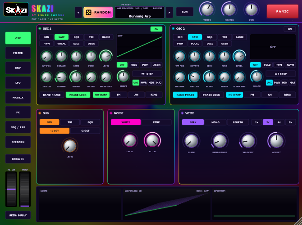Open the SEQ / ARP tab
The image size is (302, 225).
pyautogui.click(x=18, y=127)
